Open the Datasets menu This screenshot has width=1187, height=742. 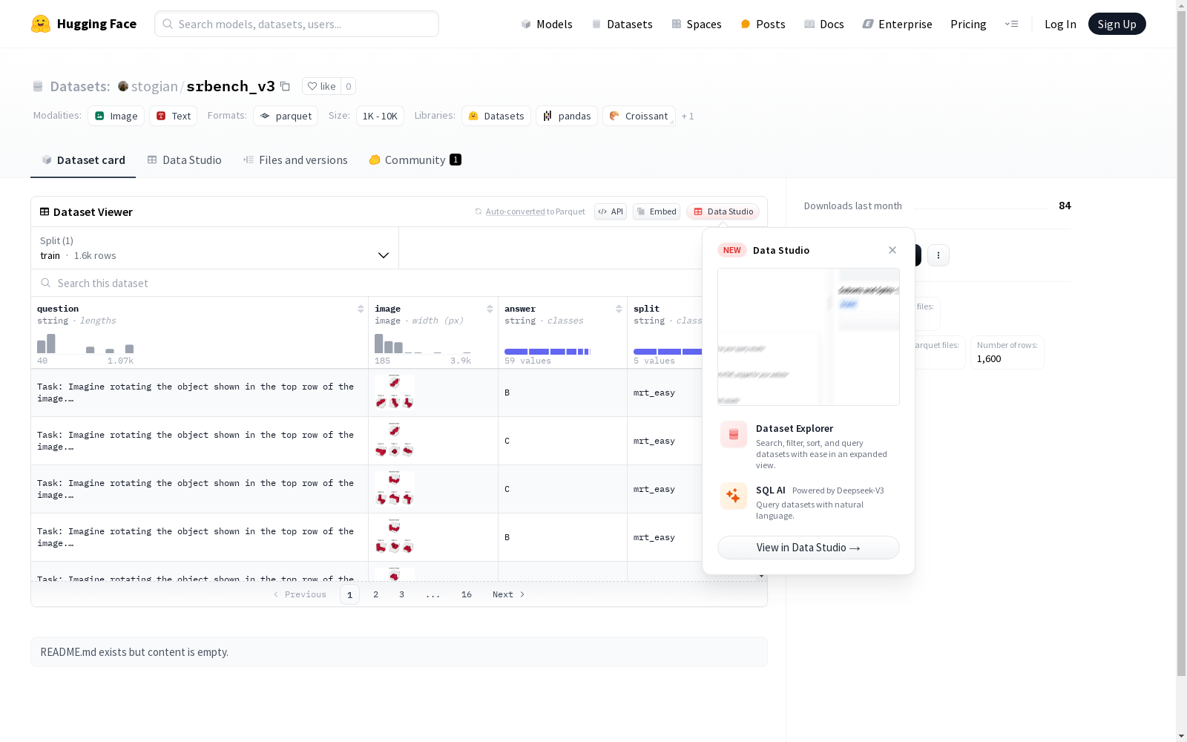pos(622,24)
